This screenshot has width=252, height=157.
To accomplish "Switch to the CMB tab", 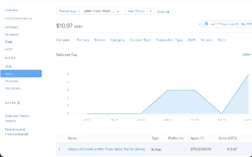I will click(x=192, y=40).
